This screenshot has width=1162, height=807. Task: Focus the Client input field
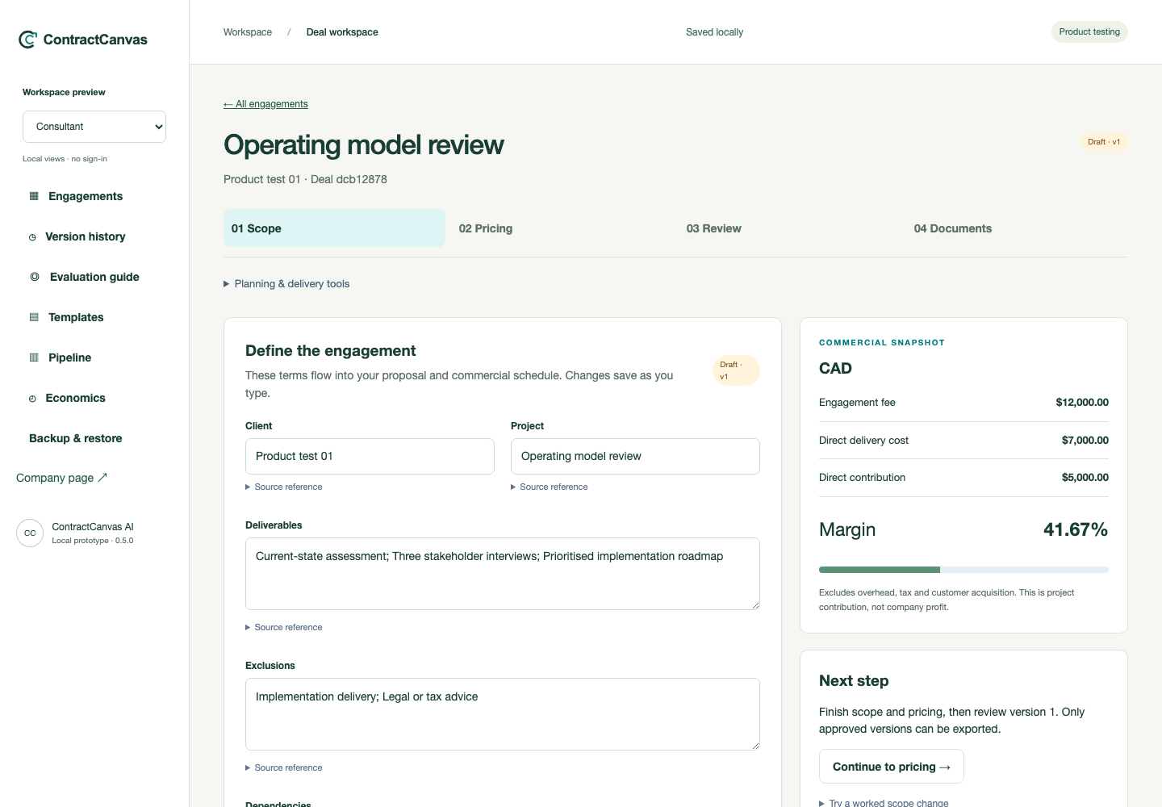370,456
